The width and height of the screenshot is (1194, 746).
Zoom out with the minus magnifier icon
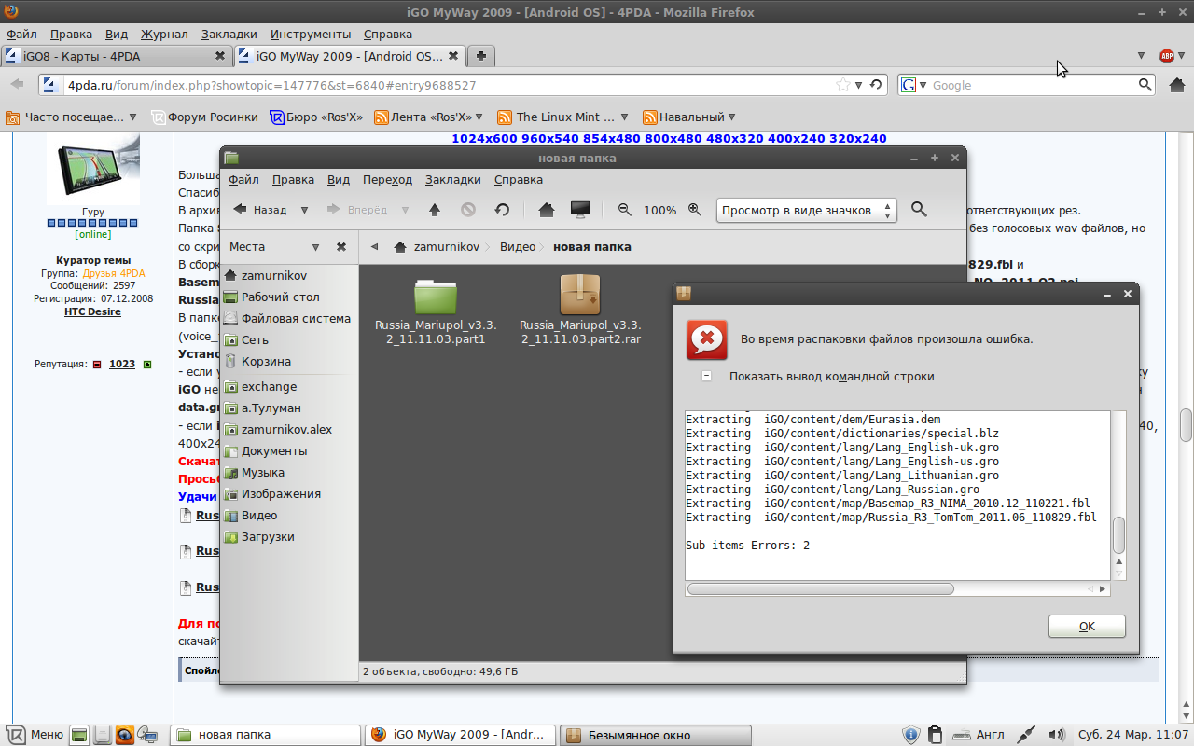(x=625, y=210)
